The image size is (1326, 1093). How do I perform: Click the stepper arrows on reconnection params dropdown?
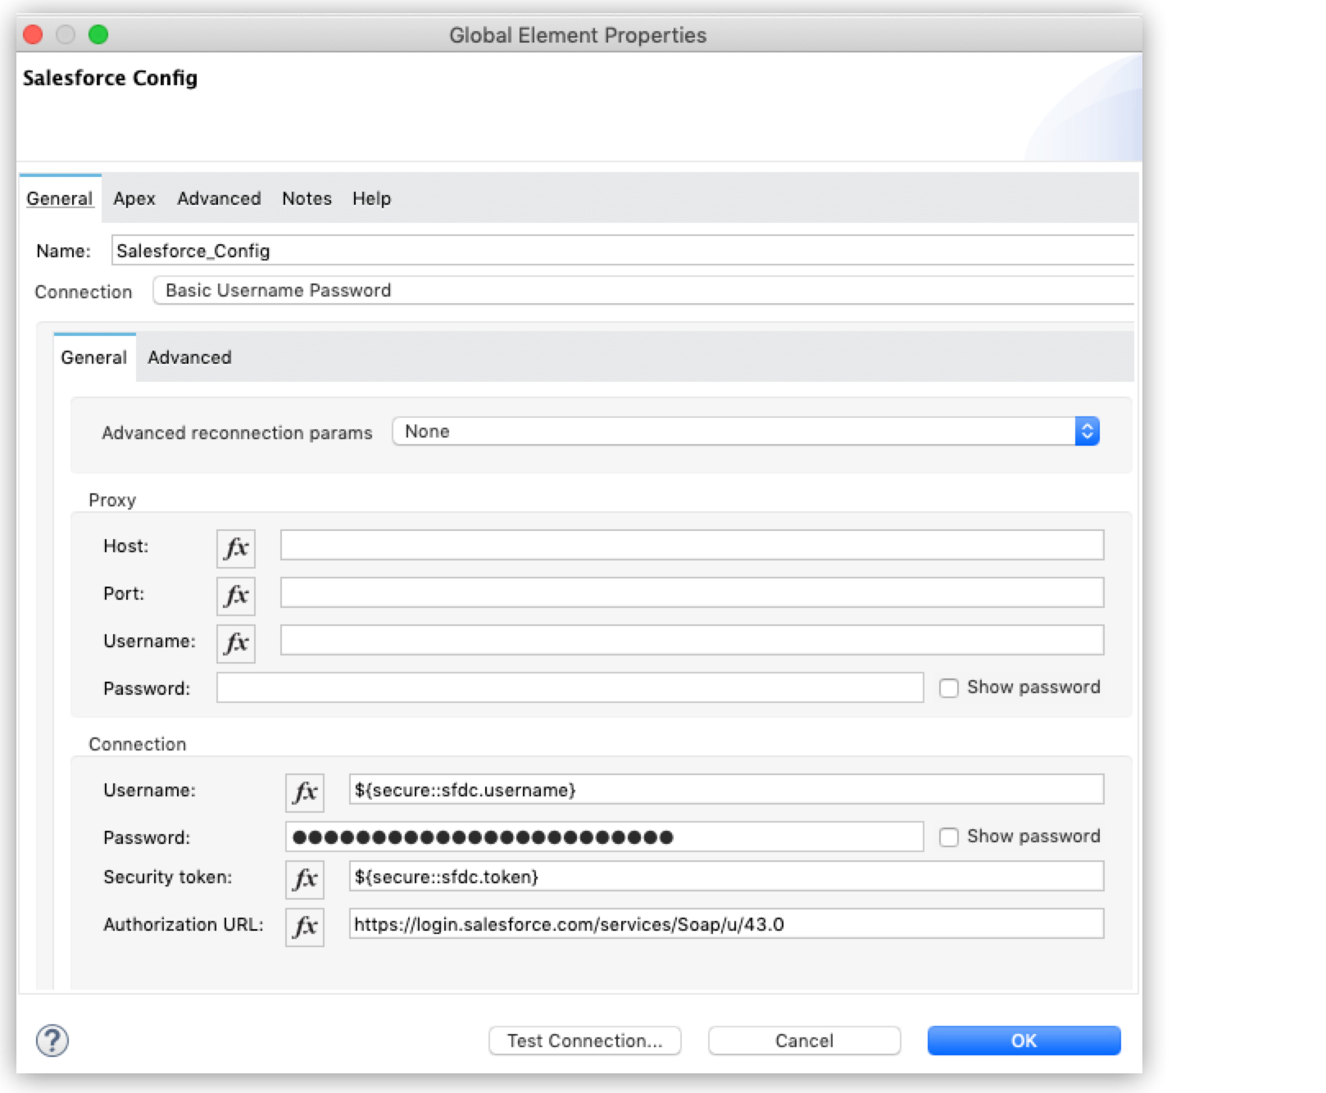pyautogui.click(x=1088, y=431)
